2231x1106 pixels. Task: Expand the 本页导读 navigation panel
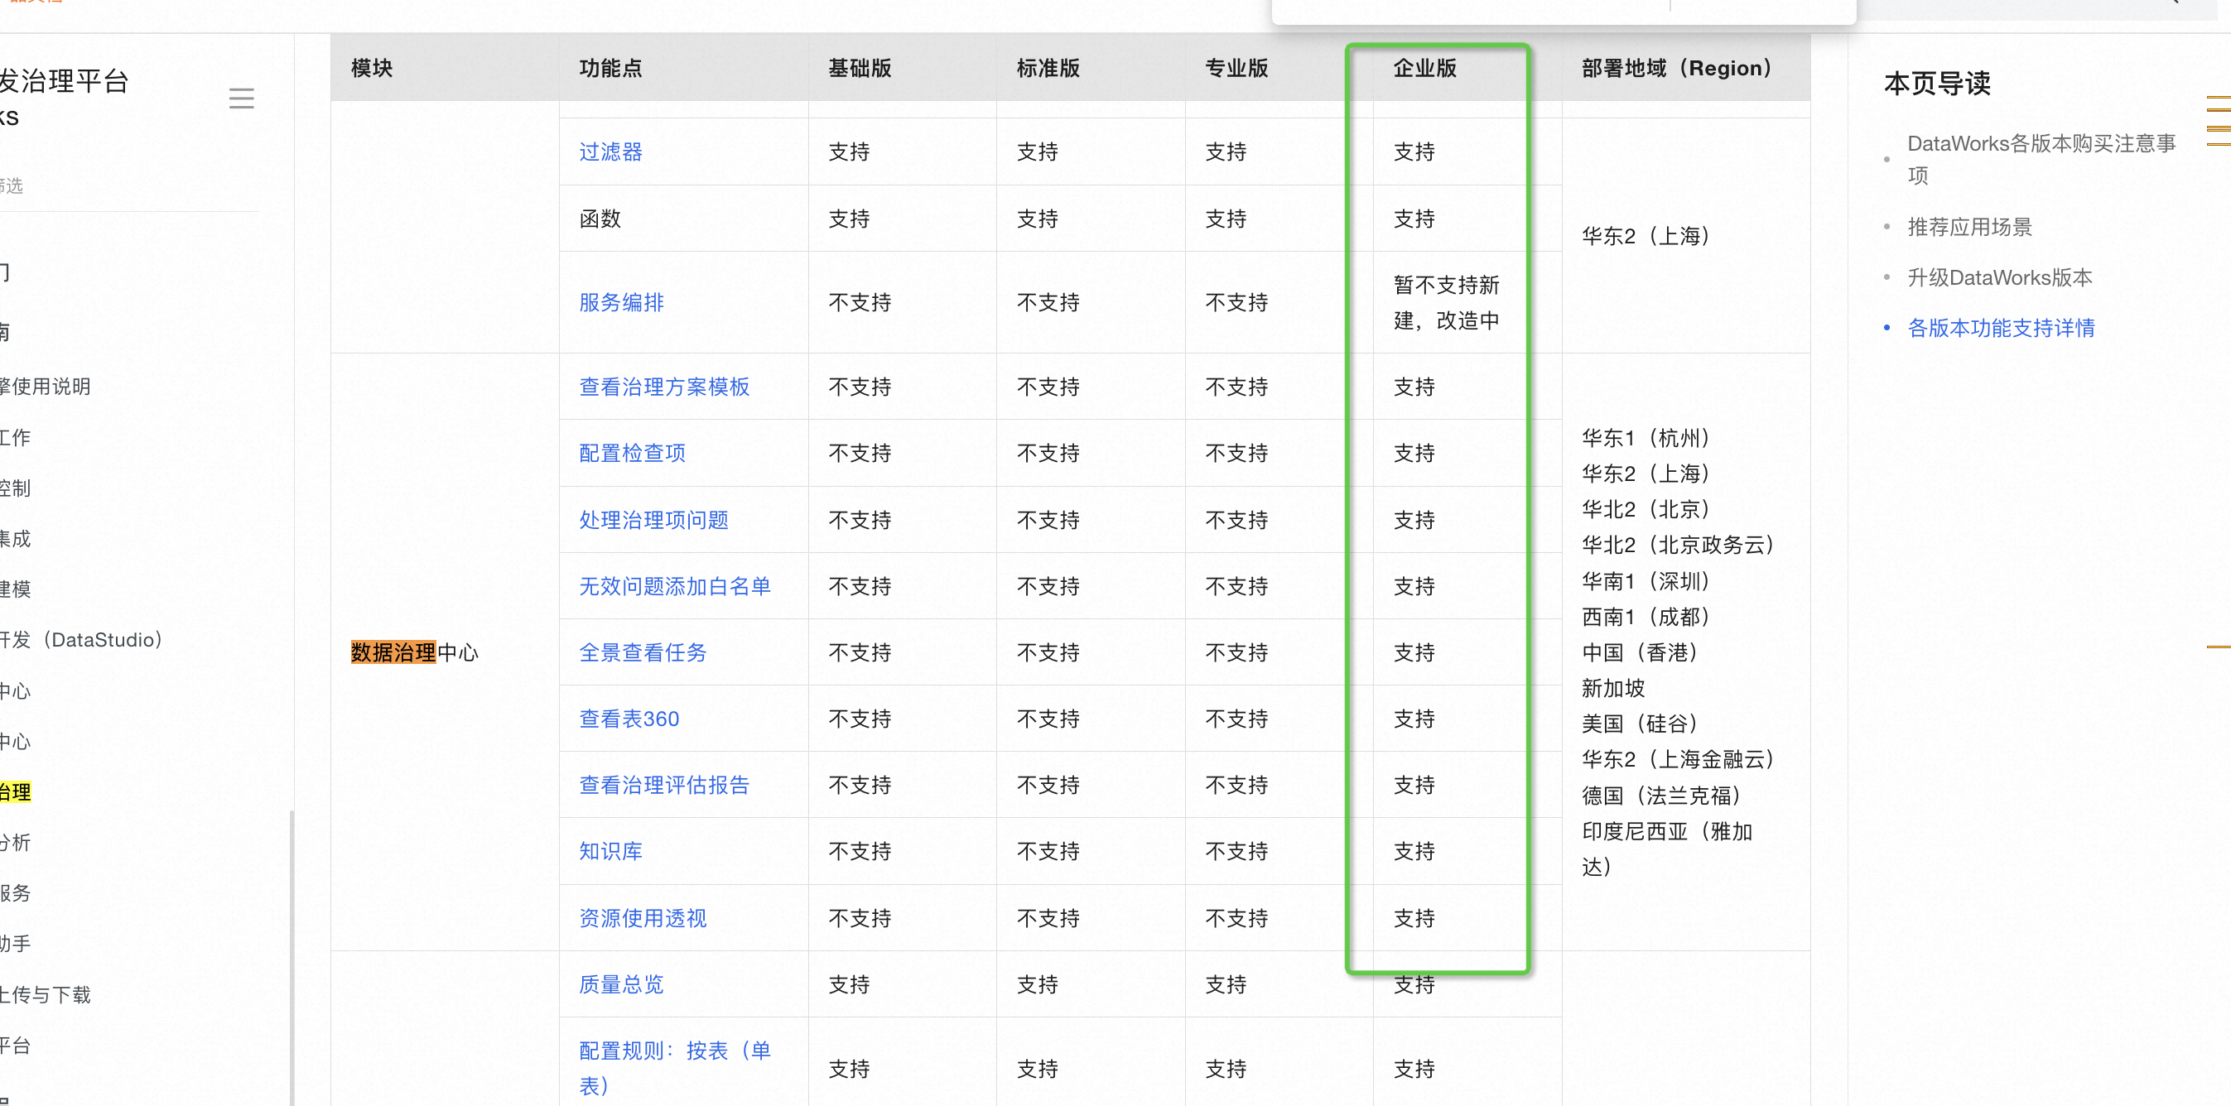2215,113
